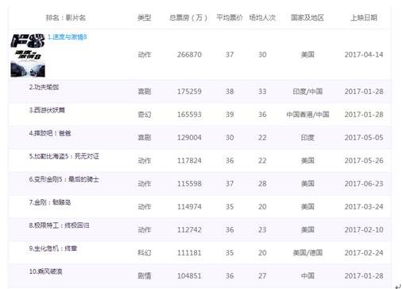Viewport: 403px width, 289px height.
Task: Click genre cell 剧情
Action: coord(144,276)
